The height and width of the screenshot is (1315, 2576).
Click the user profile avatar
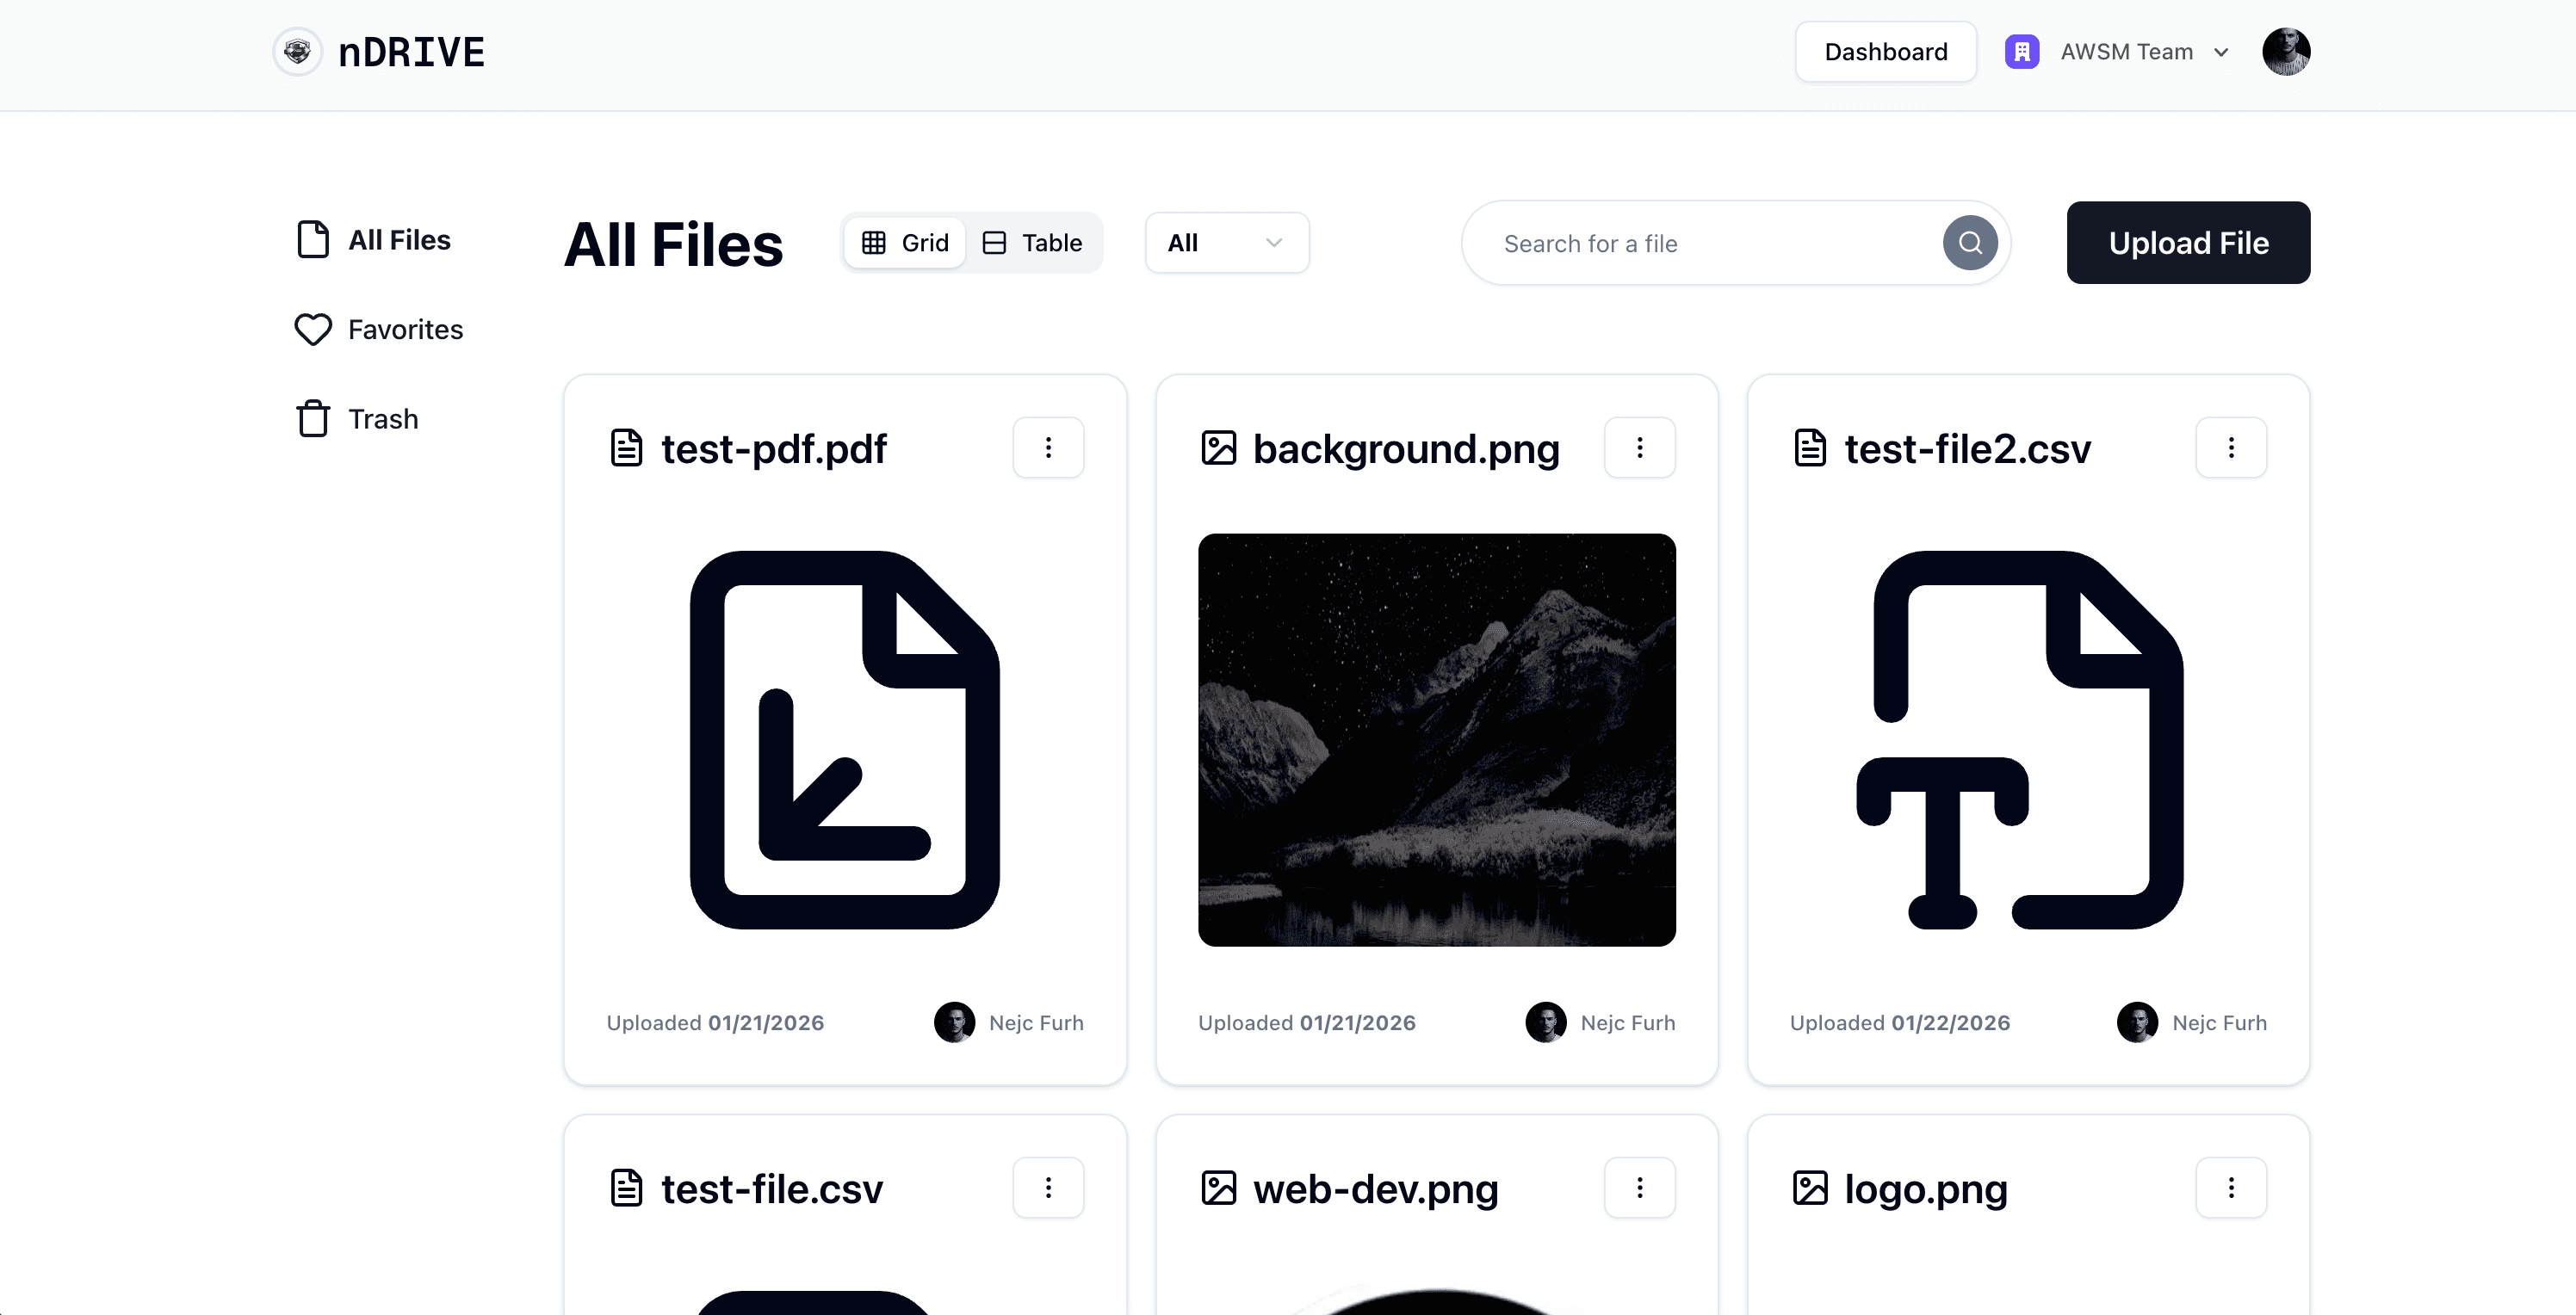point(2285,52)
